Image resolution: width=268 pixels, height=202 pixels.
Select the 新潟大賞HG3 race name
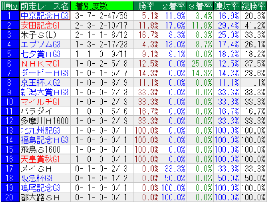click(x=44, y=92)
